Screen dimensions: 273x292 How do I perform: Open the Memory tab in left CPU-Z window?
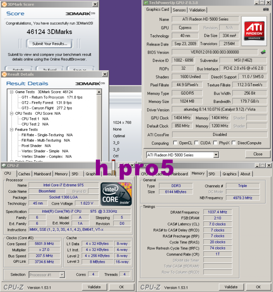coord(61,174)
